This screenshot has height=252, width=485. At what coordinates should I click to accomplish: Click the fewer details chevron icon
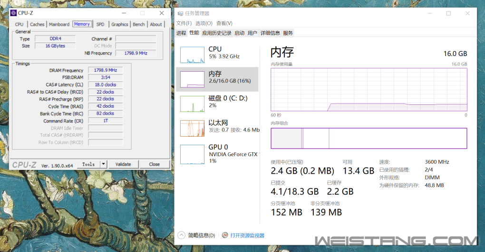(x=181, y=235)
